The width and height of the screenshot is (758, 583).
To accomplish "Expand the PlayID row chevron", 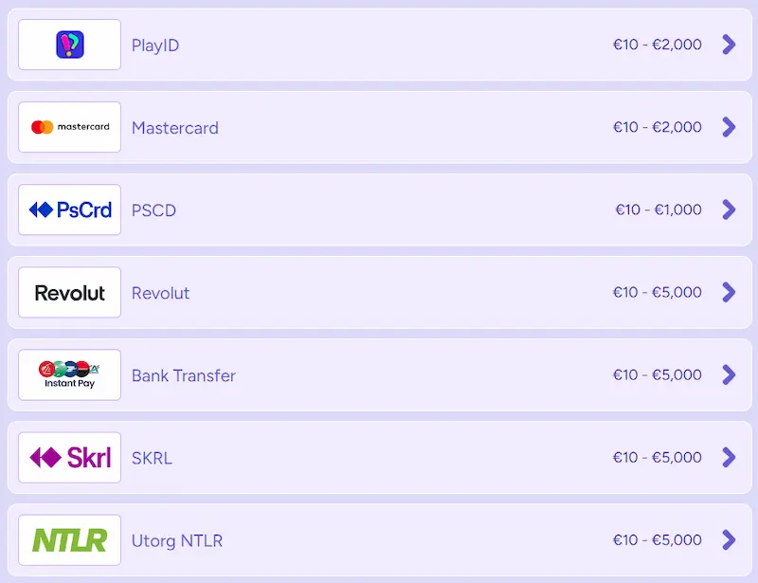I will [x=728, y=45].
